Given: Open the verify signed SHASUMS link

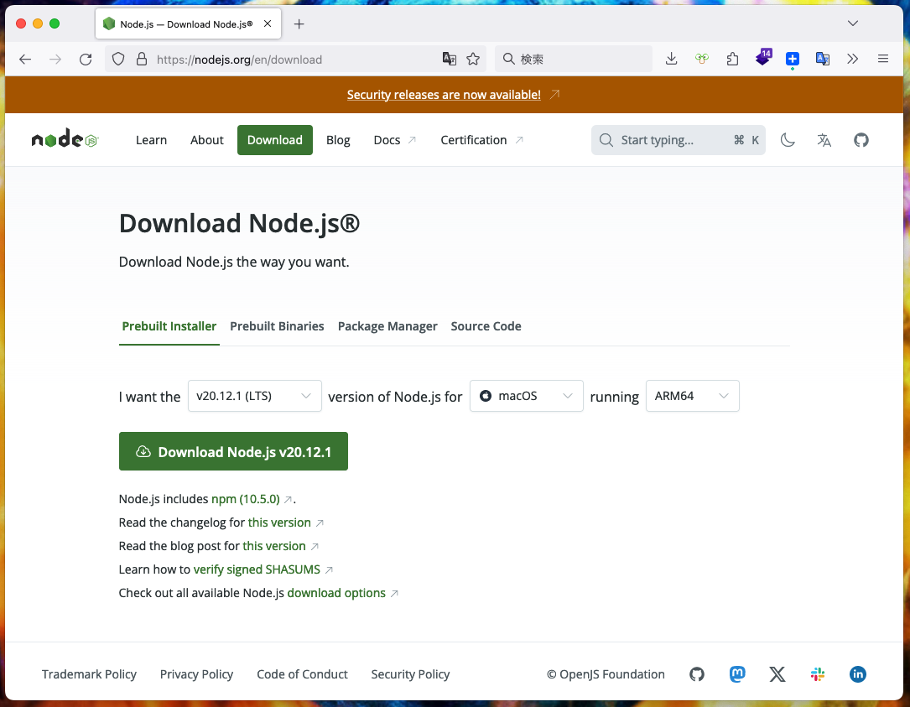Looking at the screenshot, I should 257,569.
